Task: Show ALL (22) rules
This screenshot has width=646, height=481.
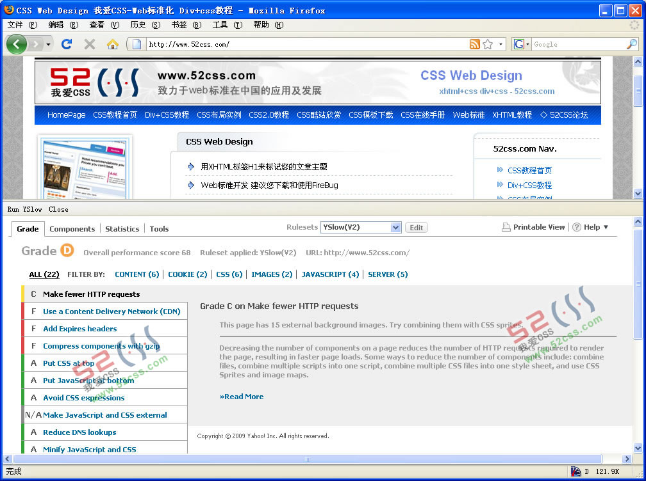Action: (x=44, y=274)
